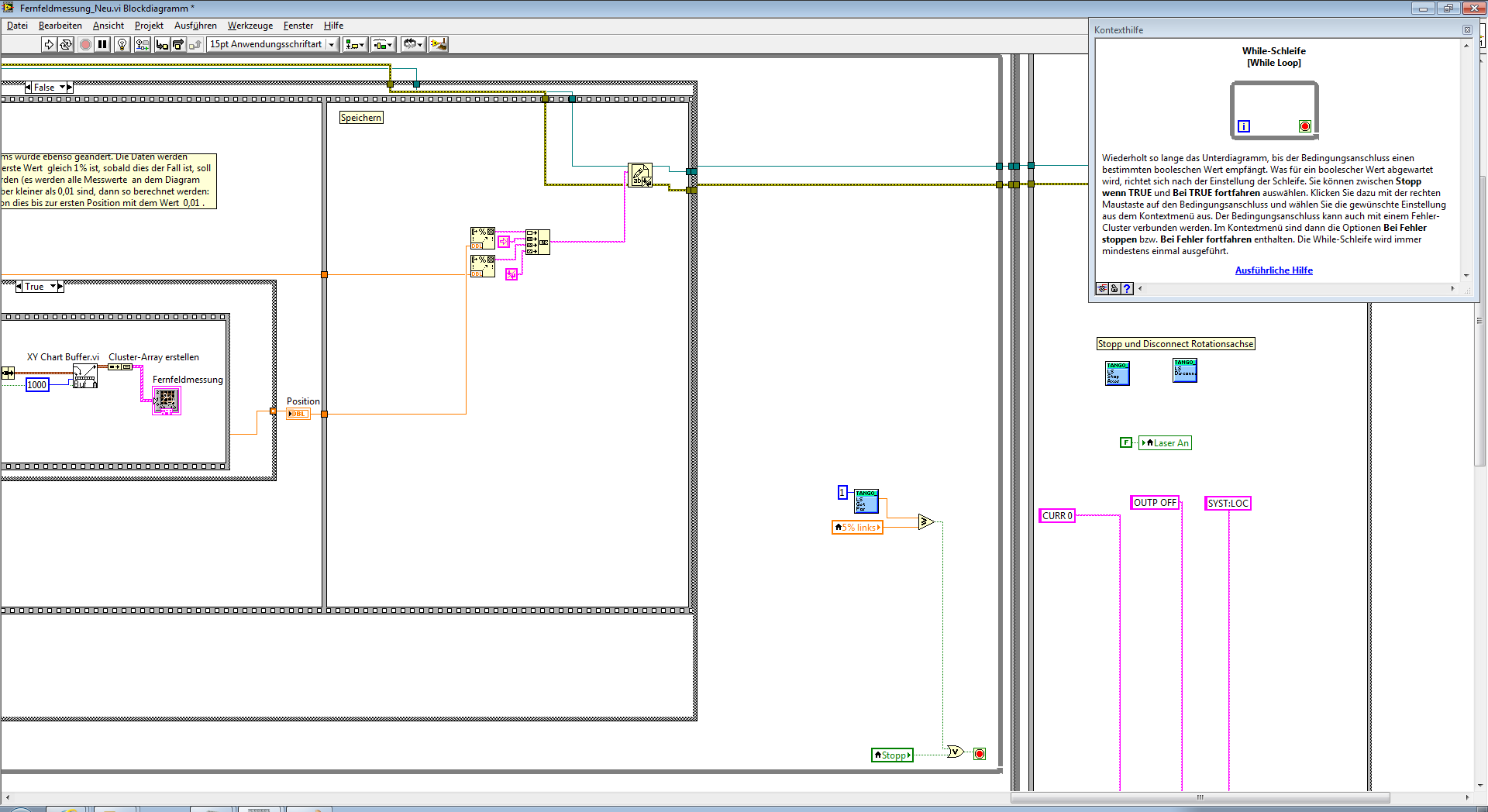Image resolution: width=1488 pixels, height=812 pixels.
Task: Open the Fenster menu
Action: (298, 26)
